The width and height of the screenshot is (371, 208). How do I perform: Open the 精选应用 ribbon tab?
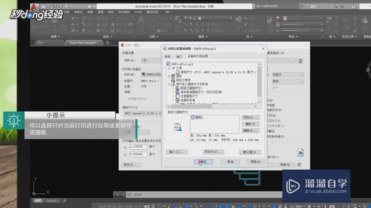click(x=152, y=12)
